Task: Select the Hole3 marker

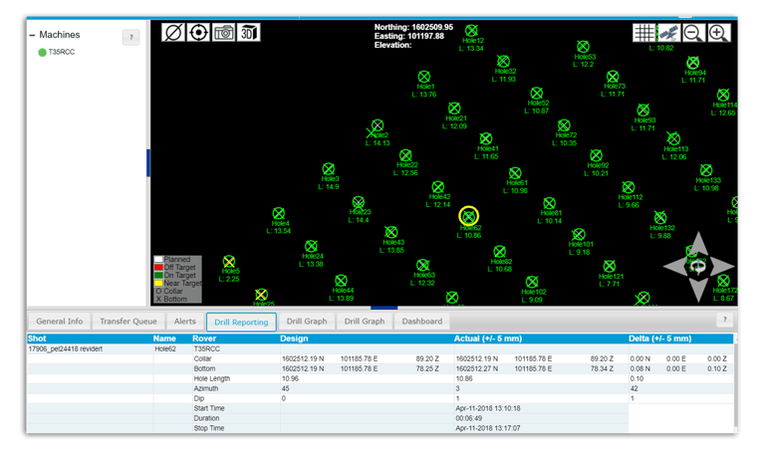Action: pos(329,169)
